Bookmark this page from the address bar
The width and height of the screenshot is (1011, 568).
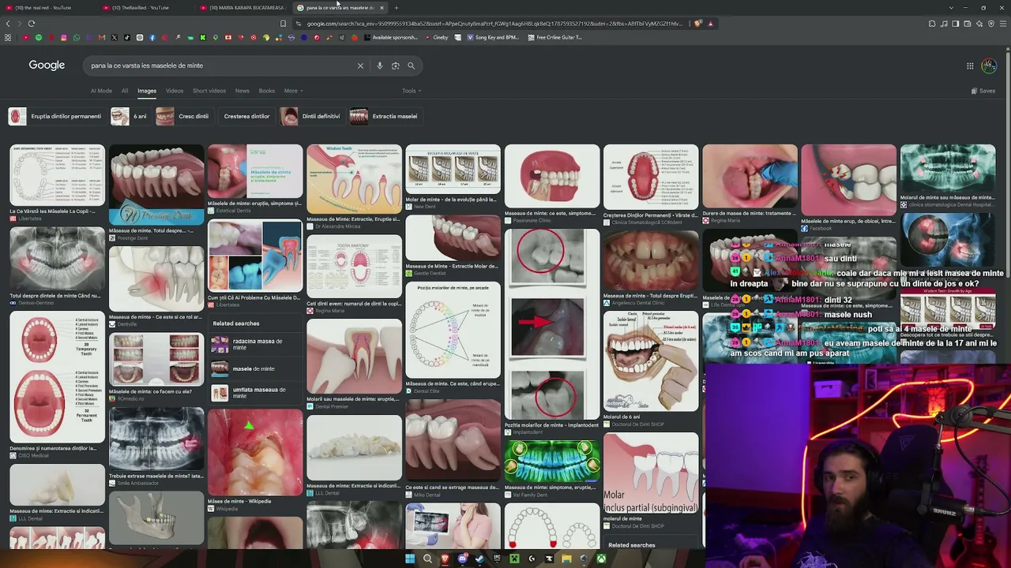283,24
